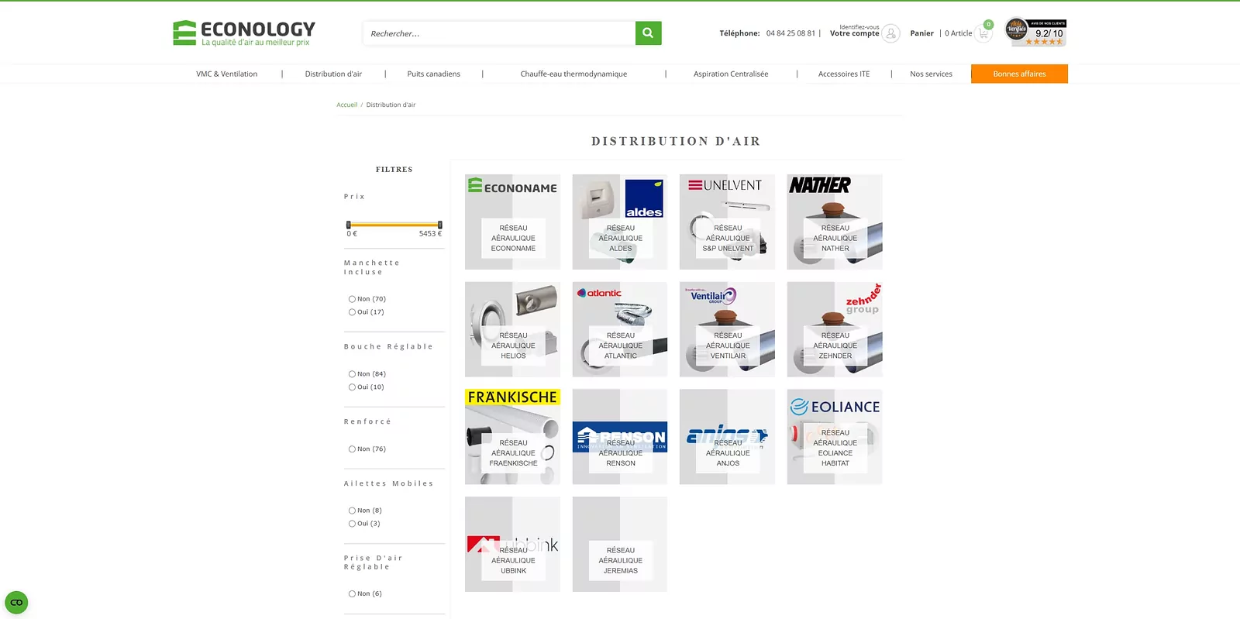Image resolution: width=1240 pixels, height=619 pixels.
Task: Select the Non (70) manchette option
Action: 352,299
